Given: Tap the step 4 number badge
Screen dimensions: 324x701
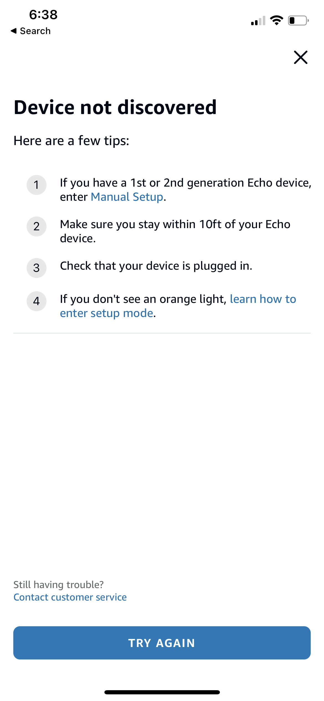Looking at the screenshot, I should [36, 301].
